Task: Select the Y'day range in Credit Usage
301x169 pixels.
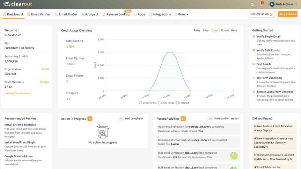Action: [x=205, y=30]
